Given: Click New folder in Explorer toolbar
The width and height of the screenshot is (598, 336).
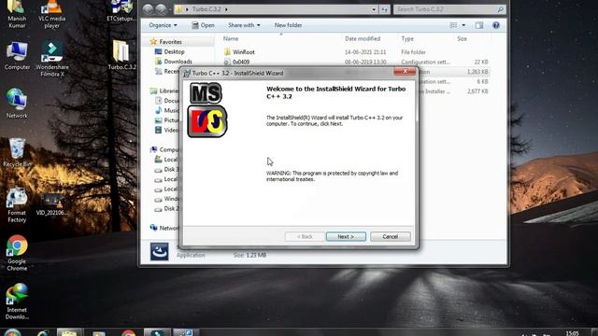Looking at the screenshot, I should 288,25.
